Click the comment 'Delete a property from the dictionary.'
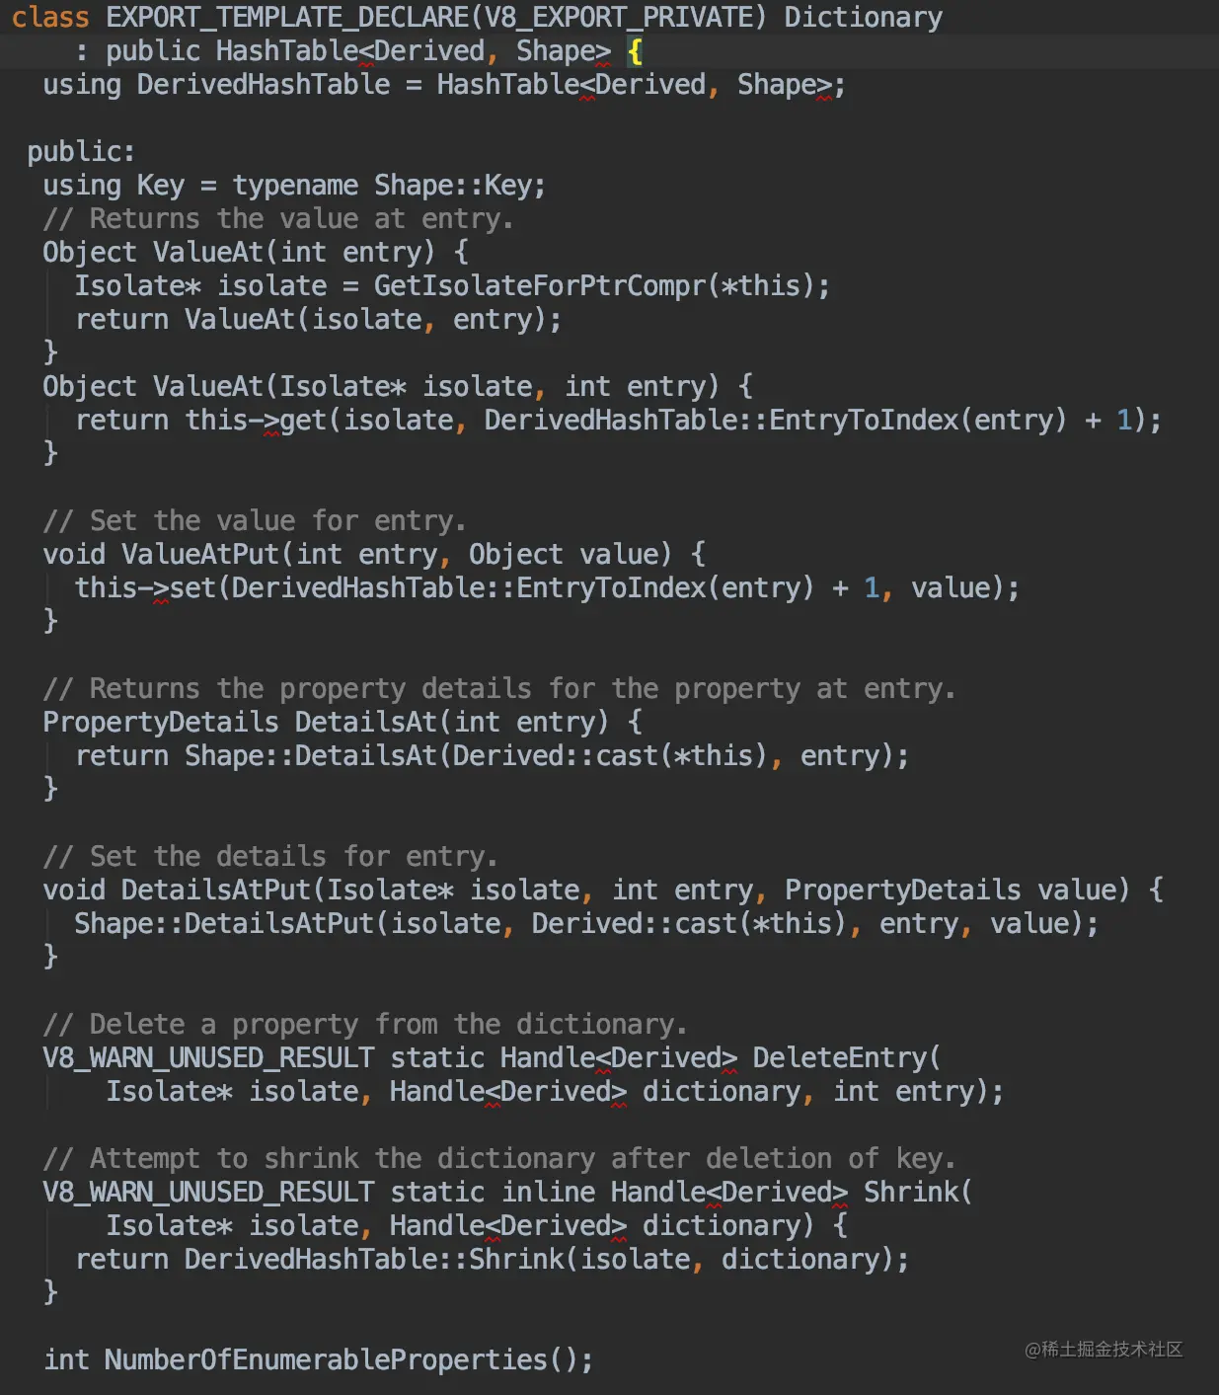This screenshot has width=1219, height=1395. click(364, 1025)
